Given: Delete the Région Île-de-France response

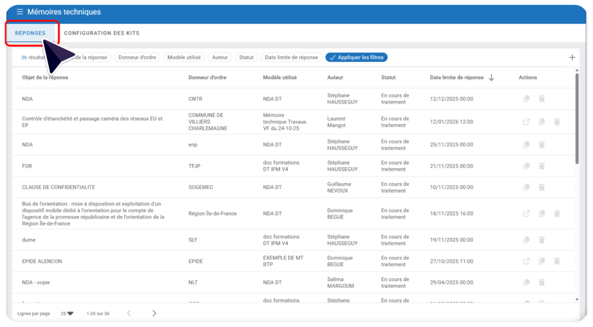Looking at the screenshot, I should 557,214.
